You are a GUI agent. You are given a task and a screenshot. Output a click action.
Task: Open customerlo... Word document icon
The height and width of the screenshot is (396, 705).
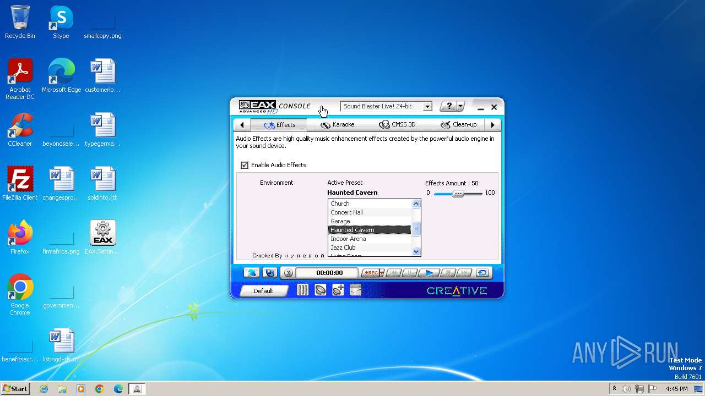pos(102,75)
